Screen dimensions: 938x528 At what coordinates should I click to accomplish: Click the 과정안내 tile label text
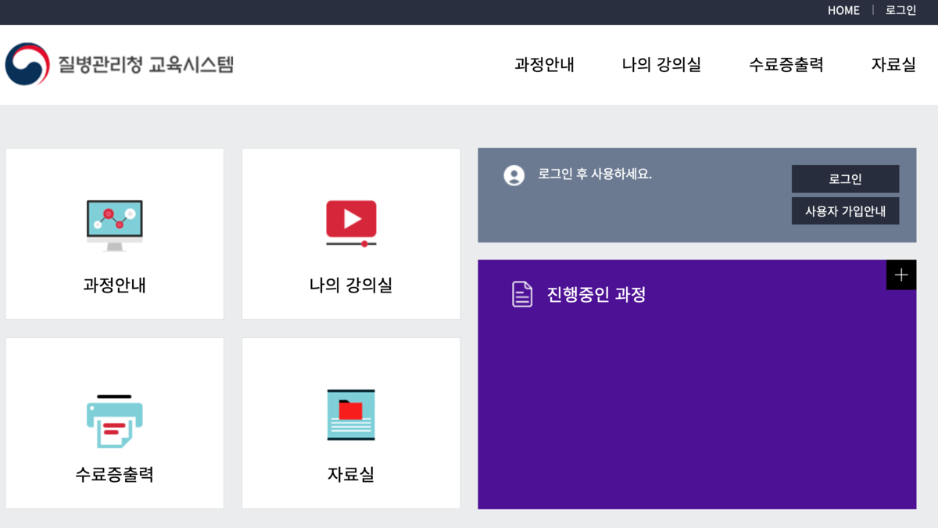point(114,286)
